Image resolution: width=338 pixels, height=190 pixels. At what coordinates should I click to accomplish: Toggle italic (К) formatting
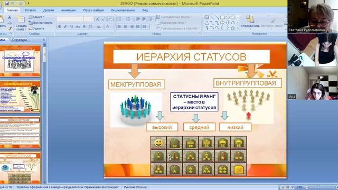click(x=65, y=27)
